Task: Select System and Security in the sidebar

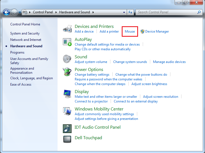Action: pyautogui.click(x=25, y=33)
